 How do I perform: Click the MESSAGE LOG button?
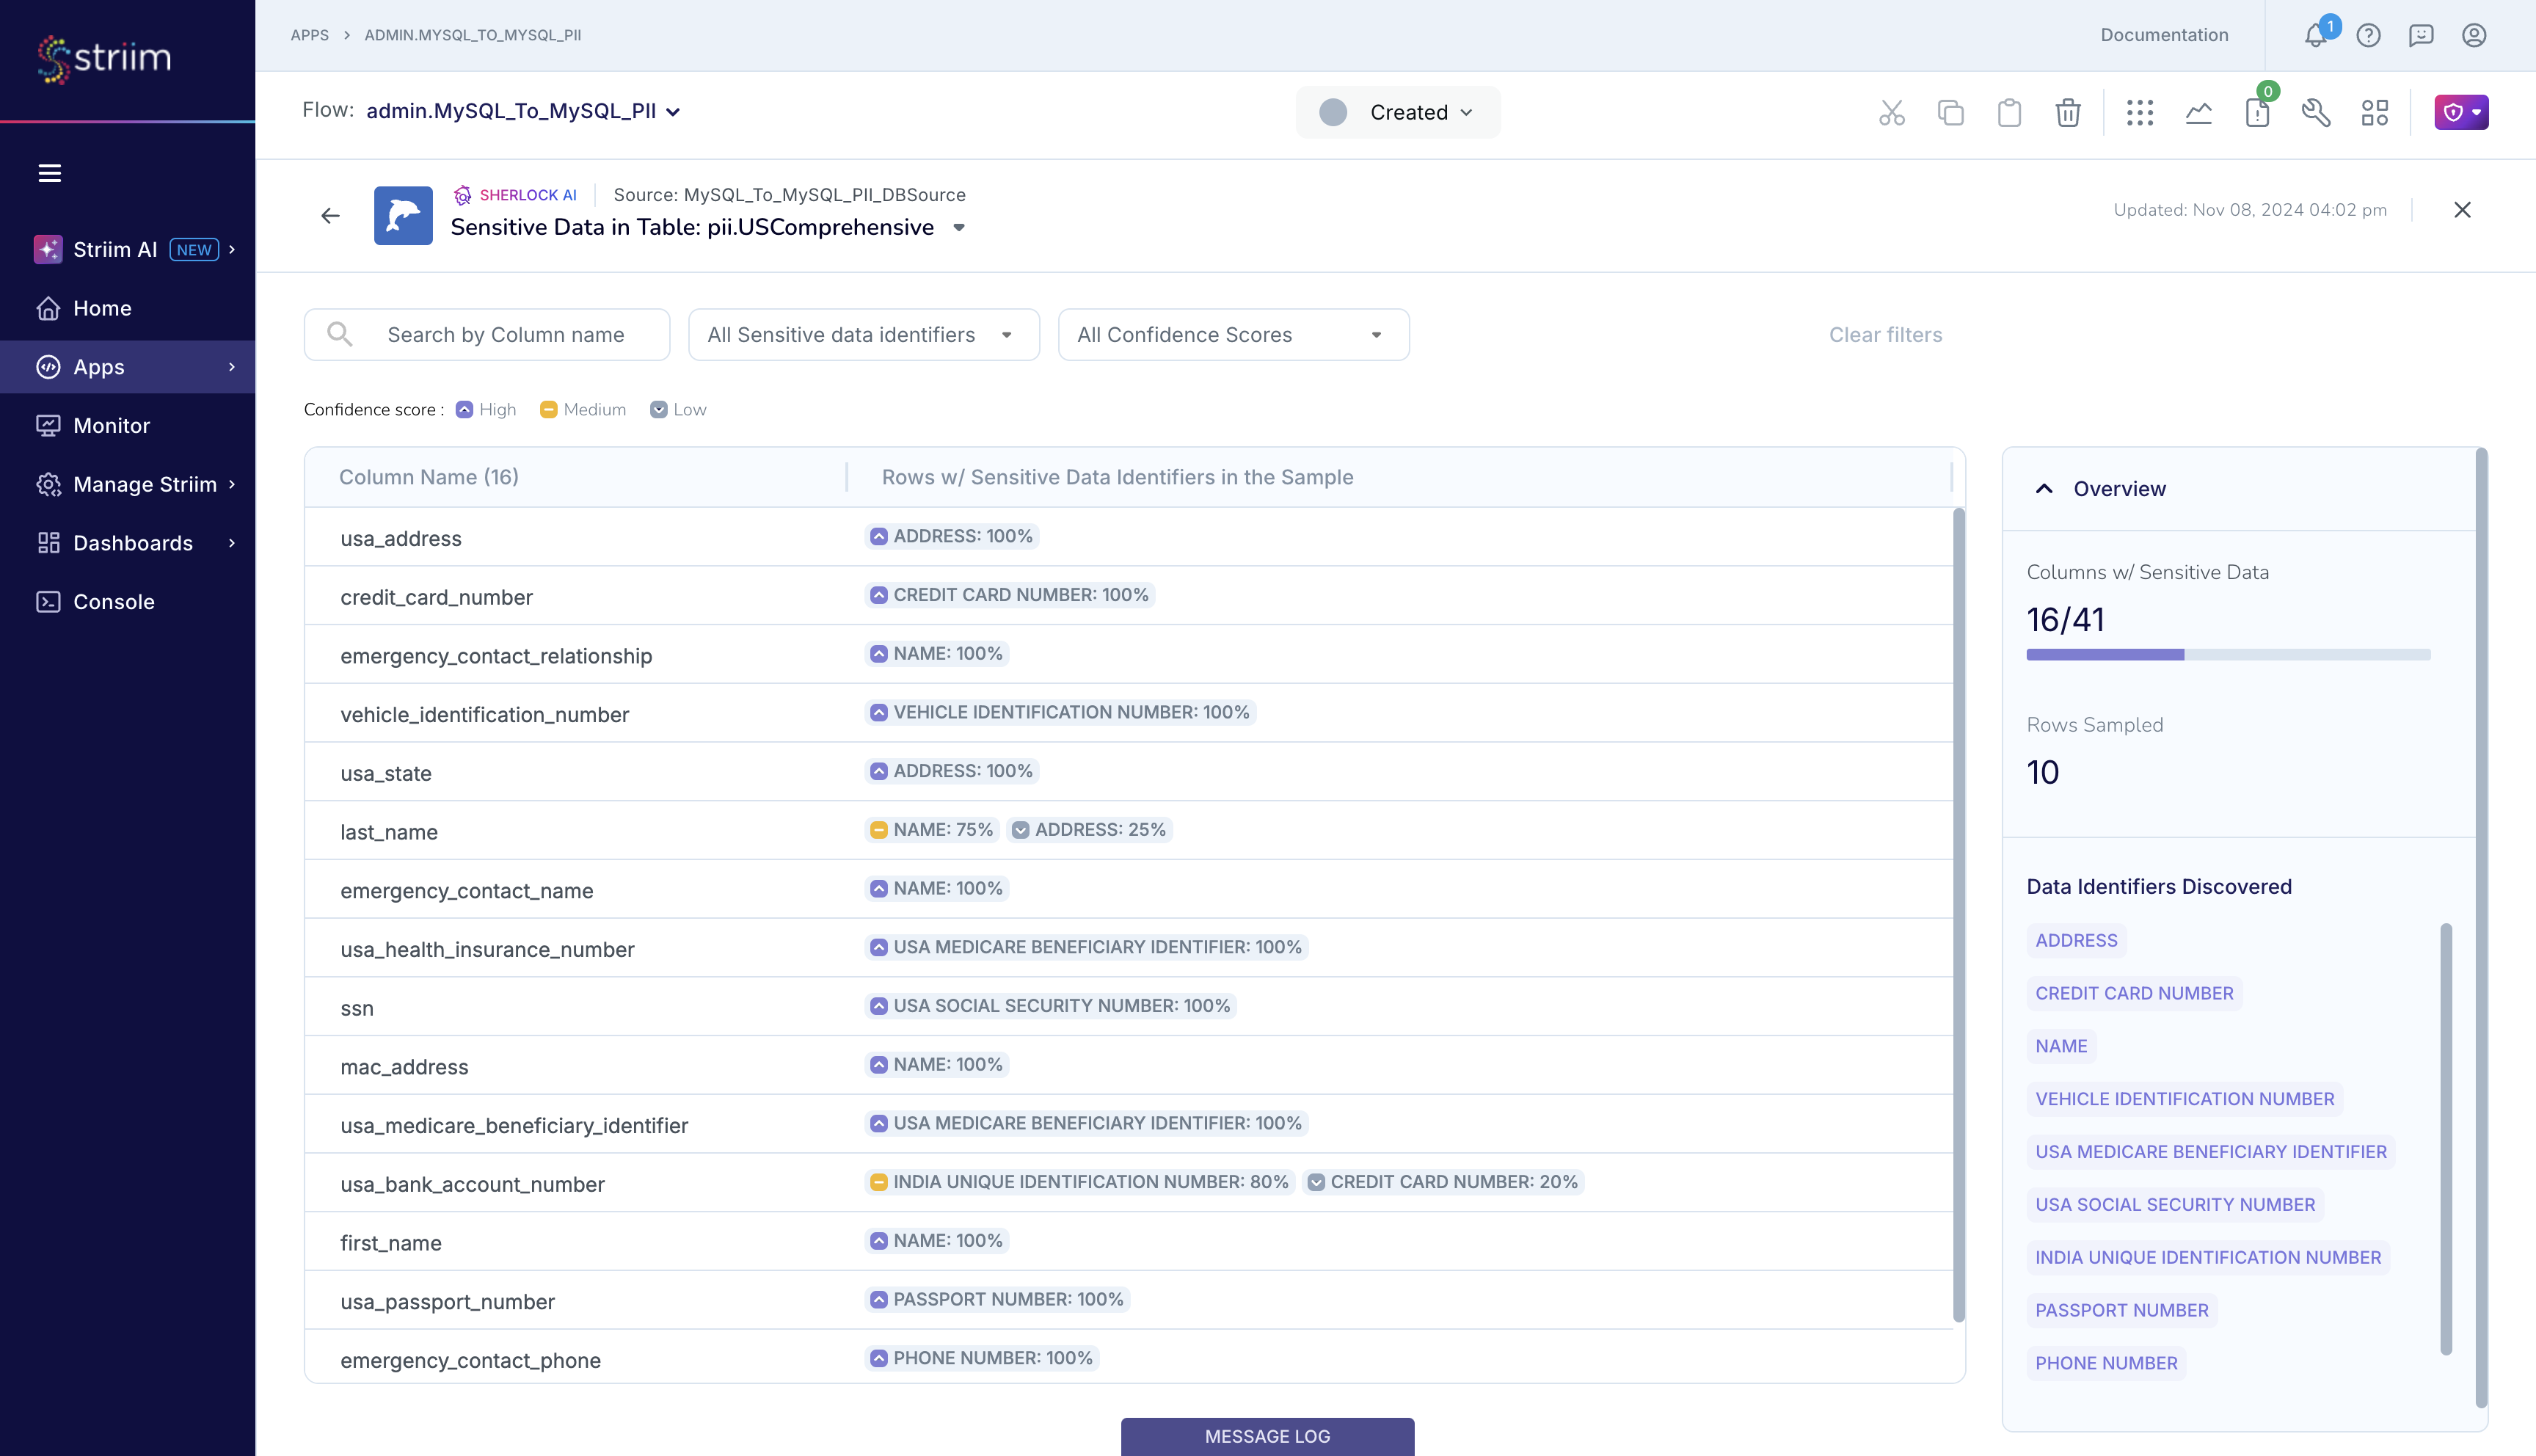point(1267,1436)
